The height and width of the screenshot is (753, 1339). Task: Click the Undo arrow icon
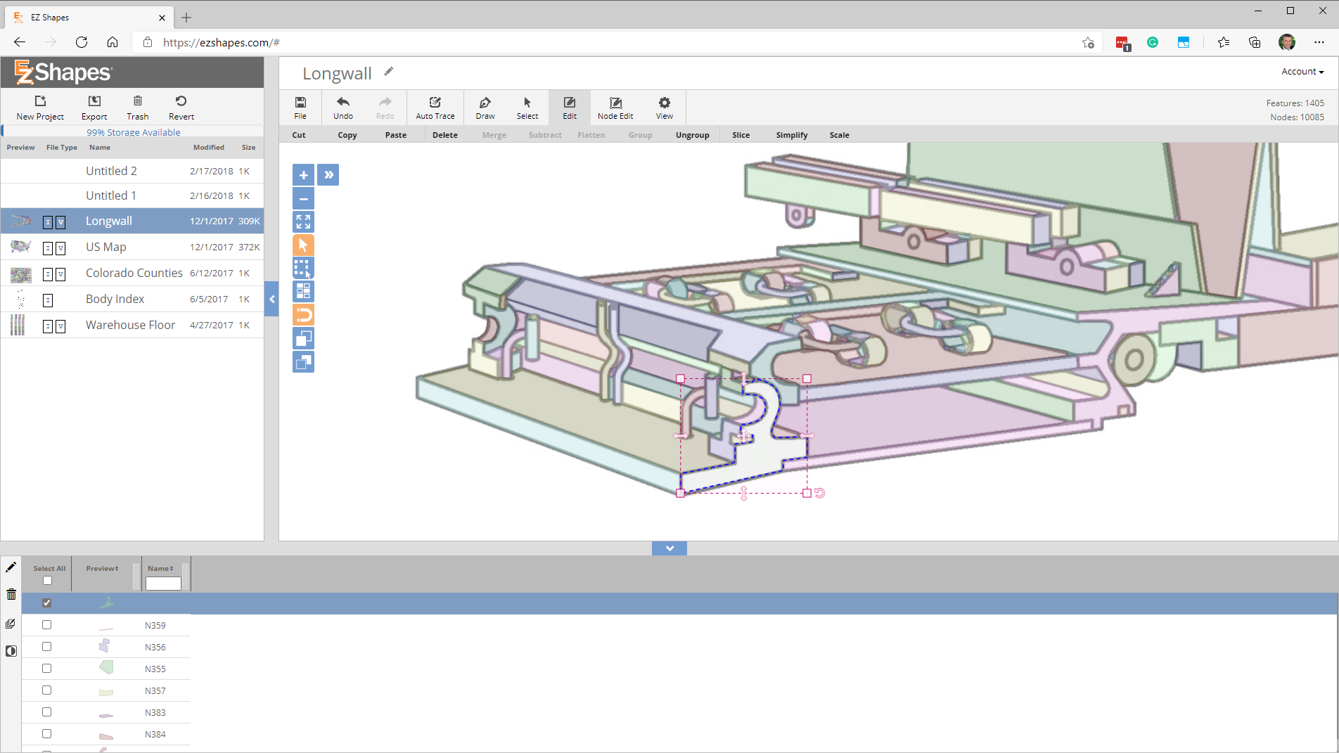[342, 103]
